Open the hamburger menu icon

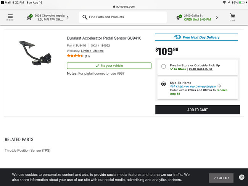pos(10,17)
